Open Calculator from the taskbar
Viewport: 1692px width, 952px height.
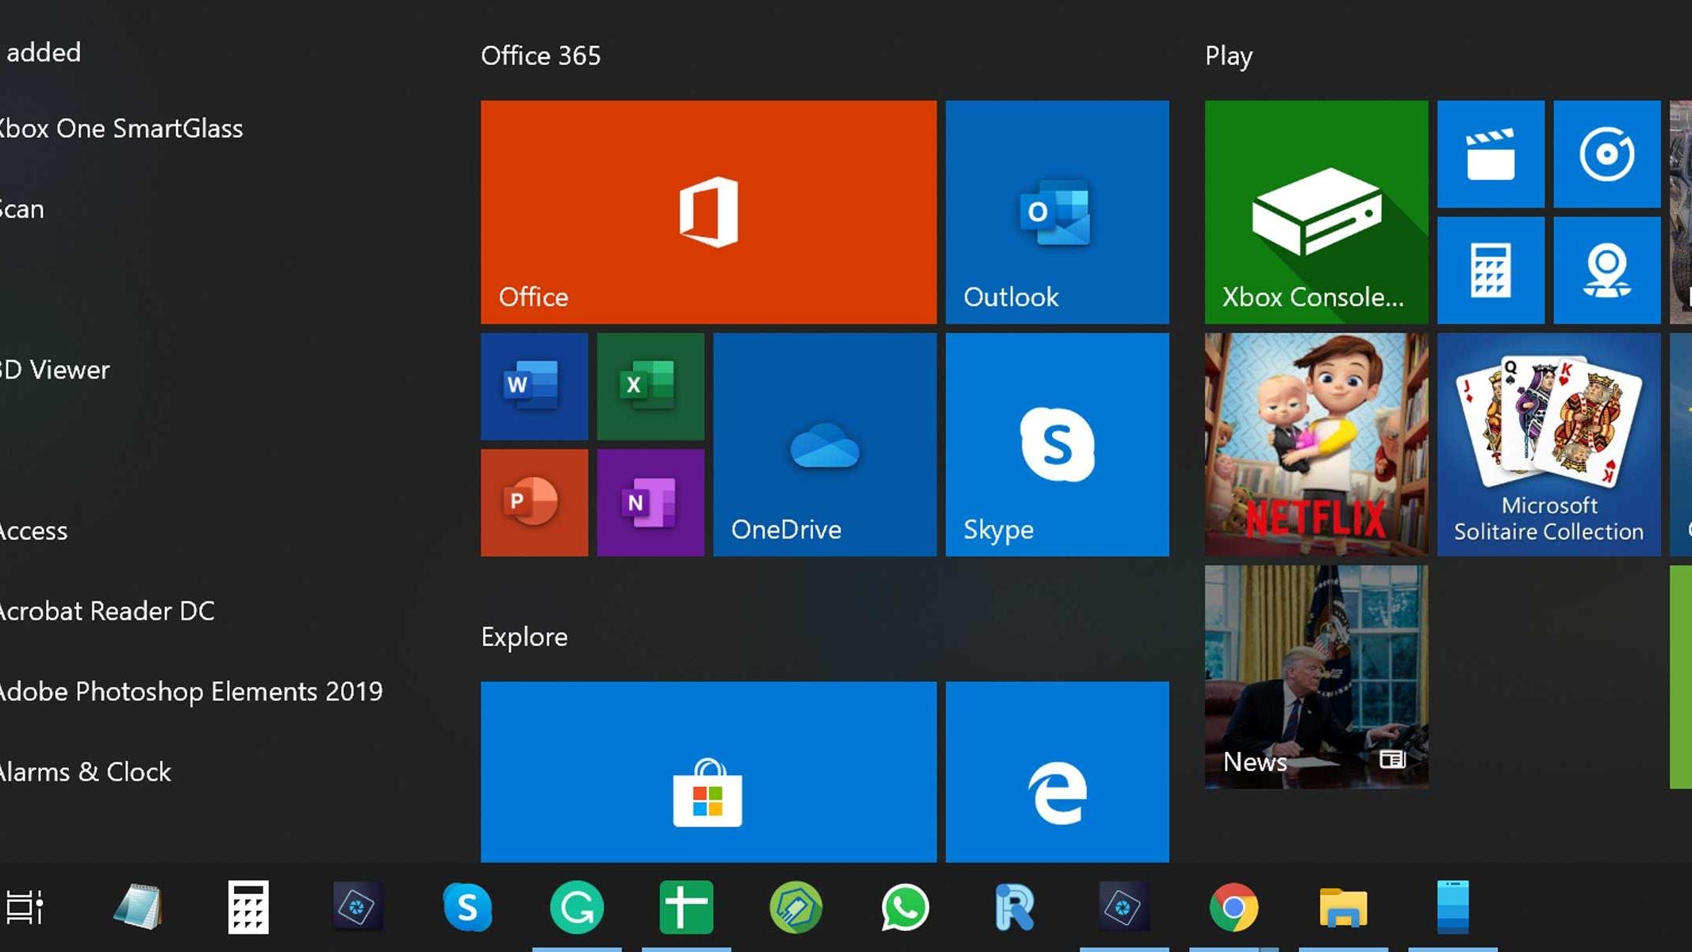[248, 907]
